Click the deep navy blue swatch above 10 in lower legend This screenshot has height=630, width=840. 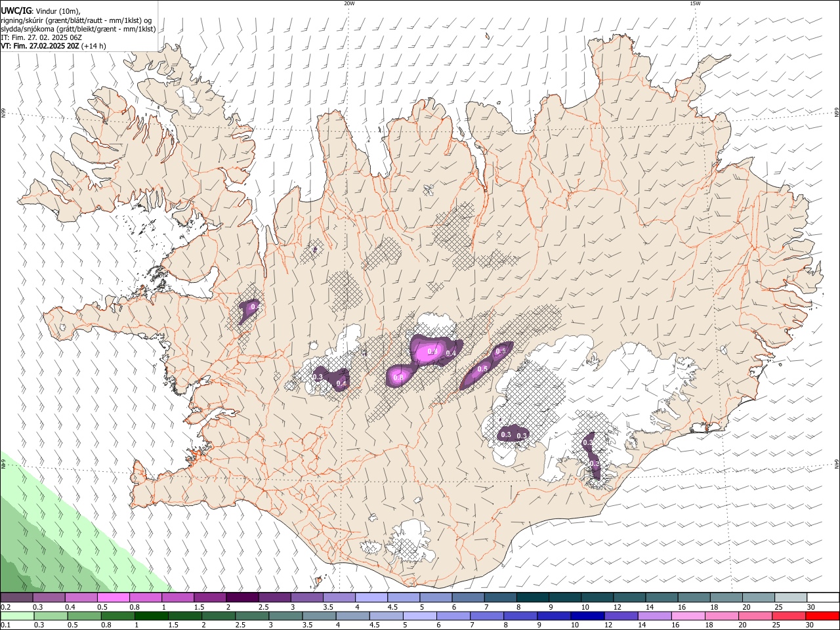click(x=587, y=616)
